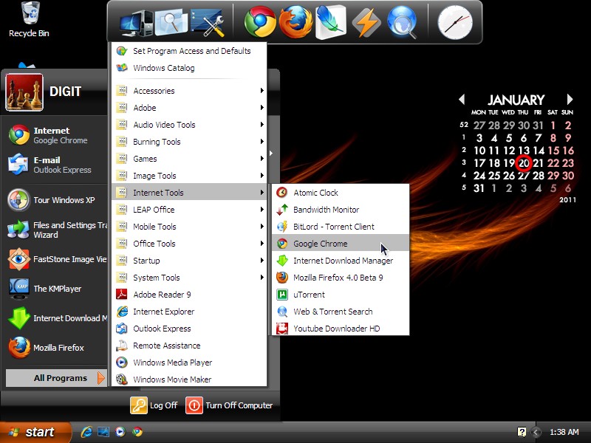Expand the Burning Tools submenu
The height and width of the screenshot is (443, 591).
pos(189,142)
